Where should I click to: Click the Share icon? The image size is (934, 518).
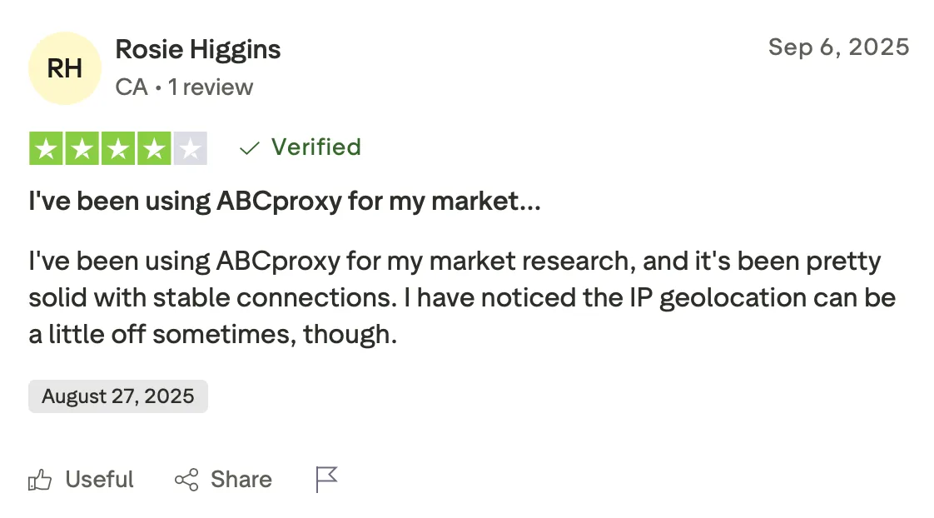tap(186, 479)
